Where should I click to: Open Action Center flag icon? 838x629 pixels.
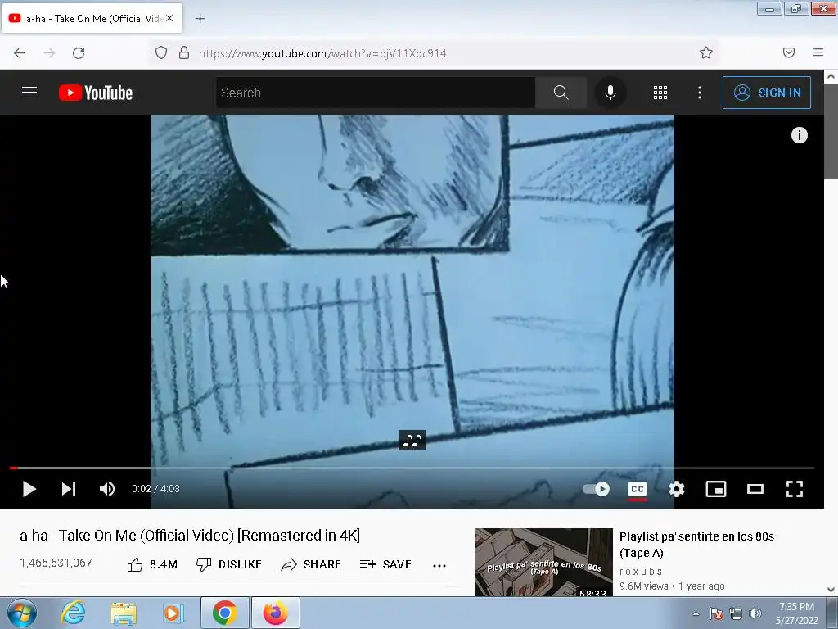[716, 613]
